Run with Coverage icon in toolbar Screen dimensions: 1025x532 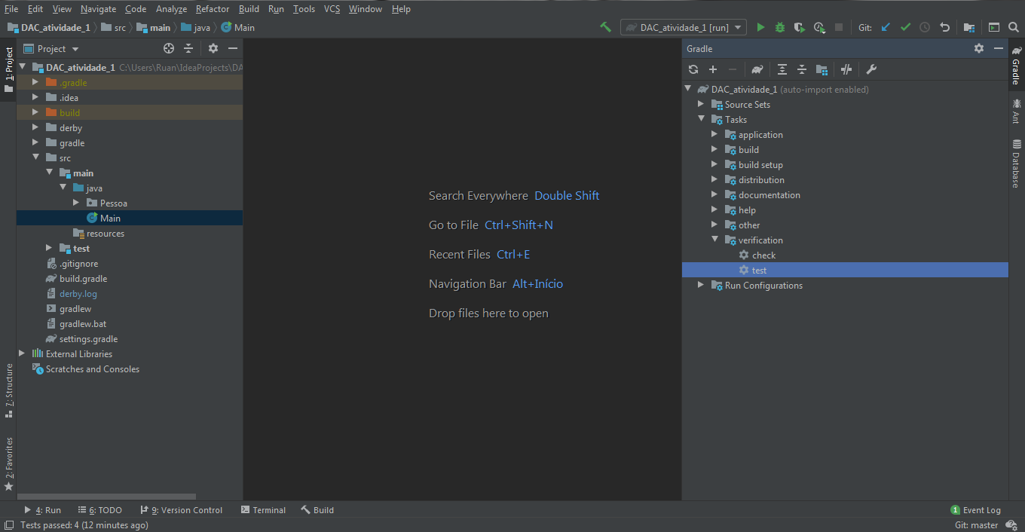pyautogui.click(x=800, y=27)
